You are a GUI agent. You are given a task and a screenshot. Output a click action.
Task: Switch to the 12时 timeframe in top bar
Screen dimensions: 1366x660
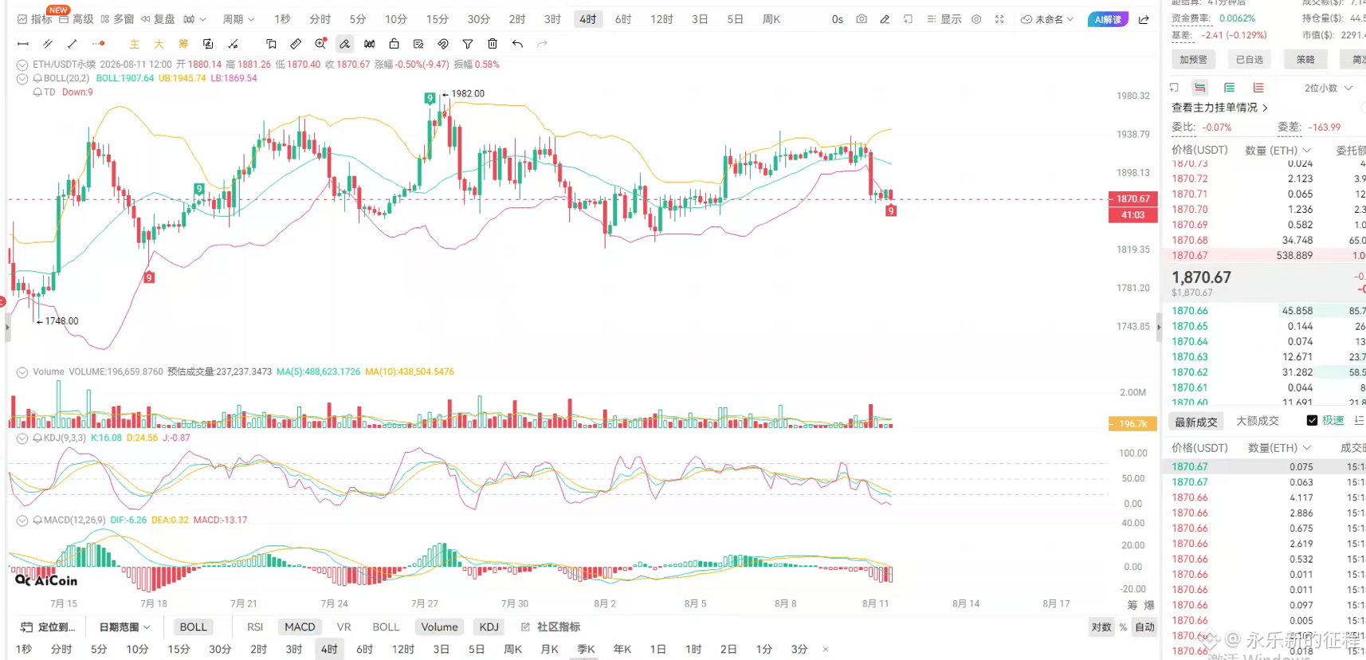661,19
